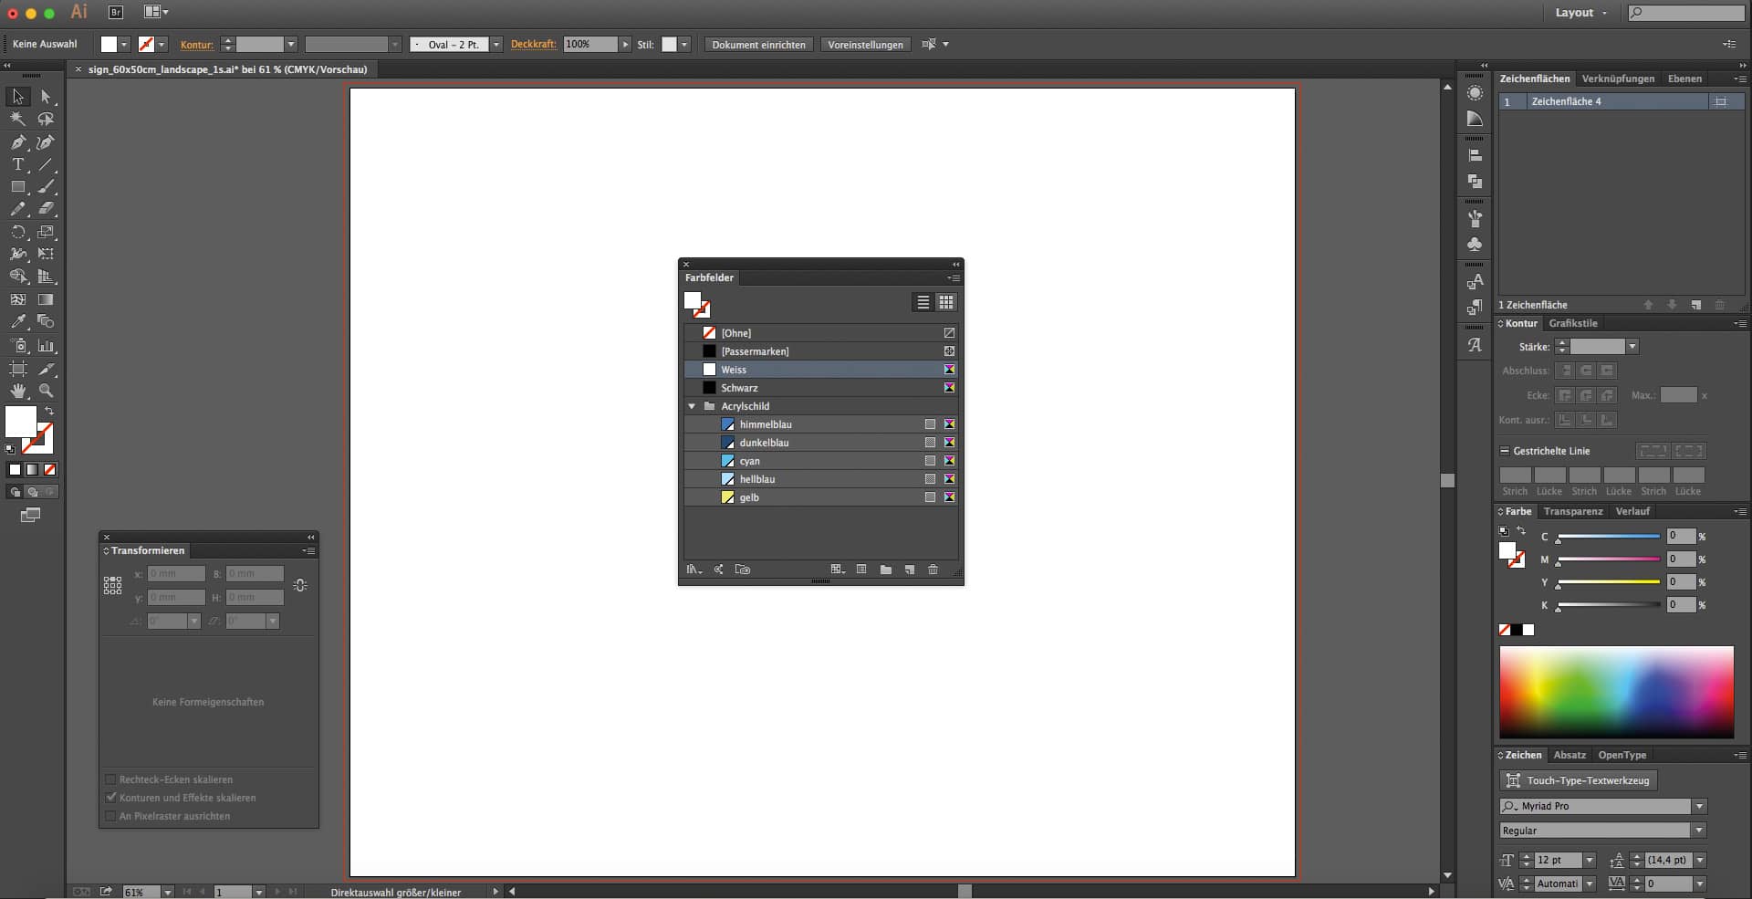
Task: Open the Transparenz tab
Action: [1573, 511]
